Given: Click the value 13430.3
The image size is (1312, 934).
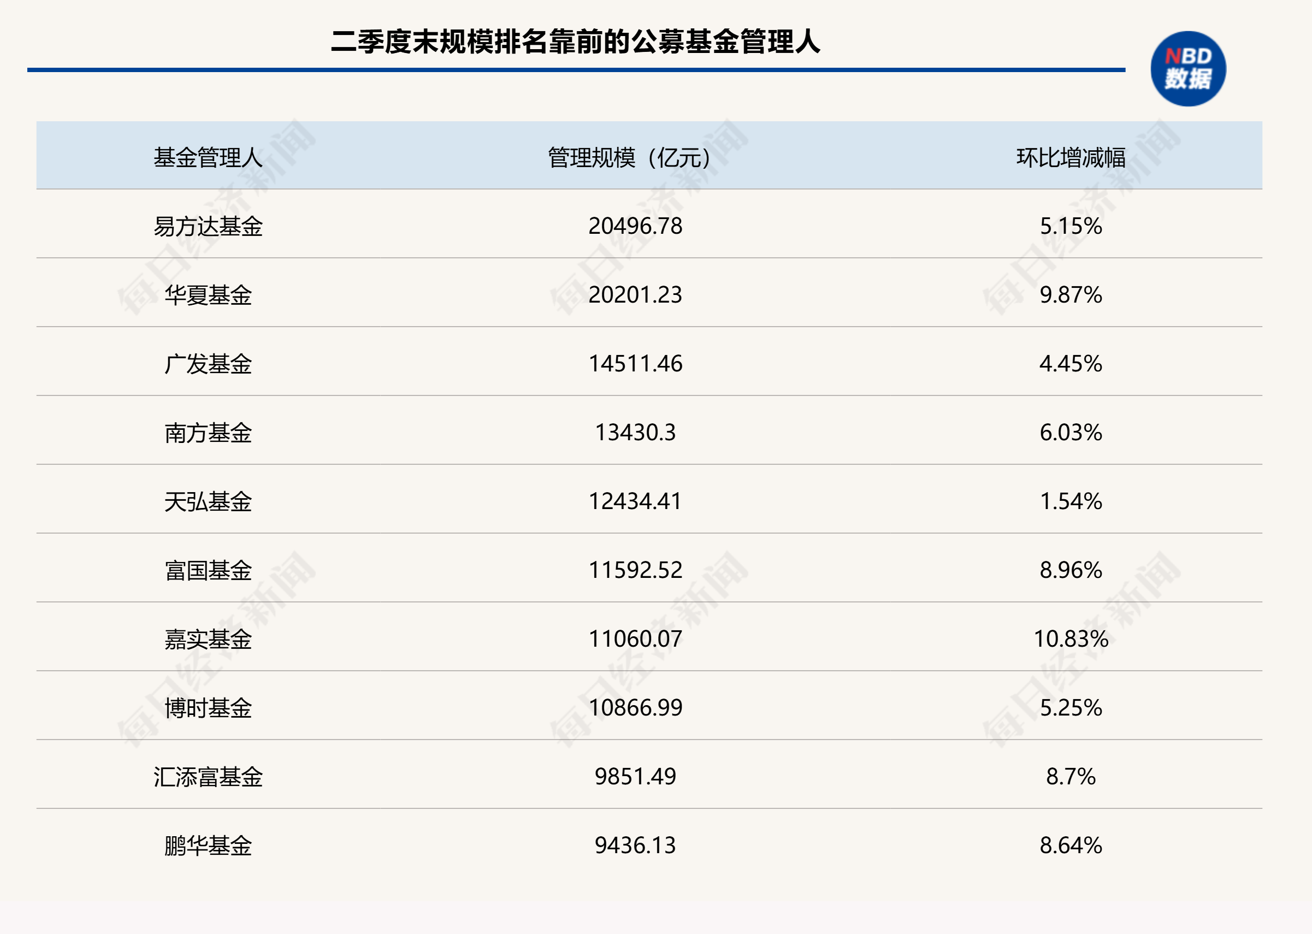Looking at the screenshot, I should pyautogui.click(x=635, y=433).
